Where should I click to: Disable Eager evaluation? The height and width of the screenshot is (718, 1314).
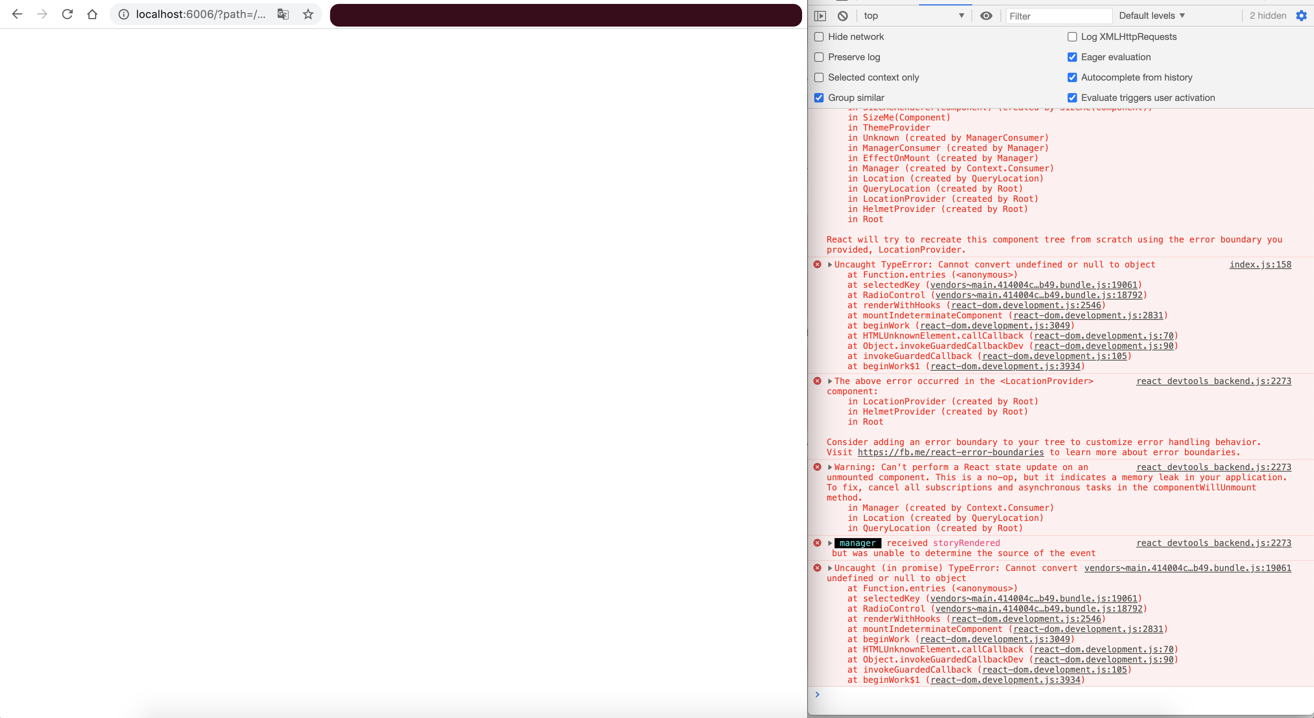pyautogui.click(x=1073, y=57)
